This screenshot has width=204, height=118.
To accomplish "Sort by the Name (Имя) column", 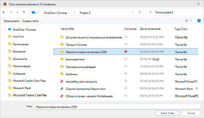I will 67,29.
